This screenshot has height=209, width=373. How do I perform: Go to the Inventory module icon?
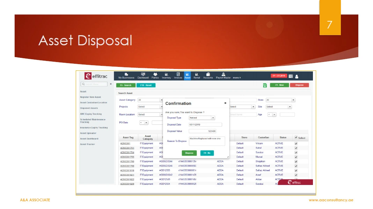point(166,74)
